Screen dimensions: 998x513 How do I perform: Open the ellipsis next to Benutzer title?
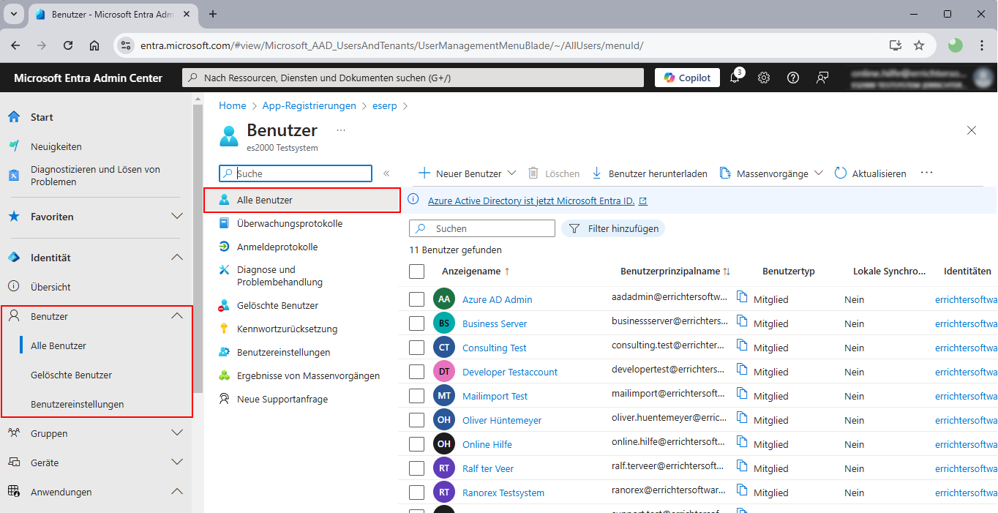pyautogui.click(x=340, y=130)
